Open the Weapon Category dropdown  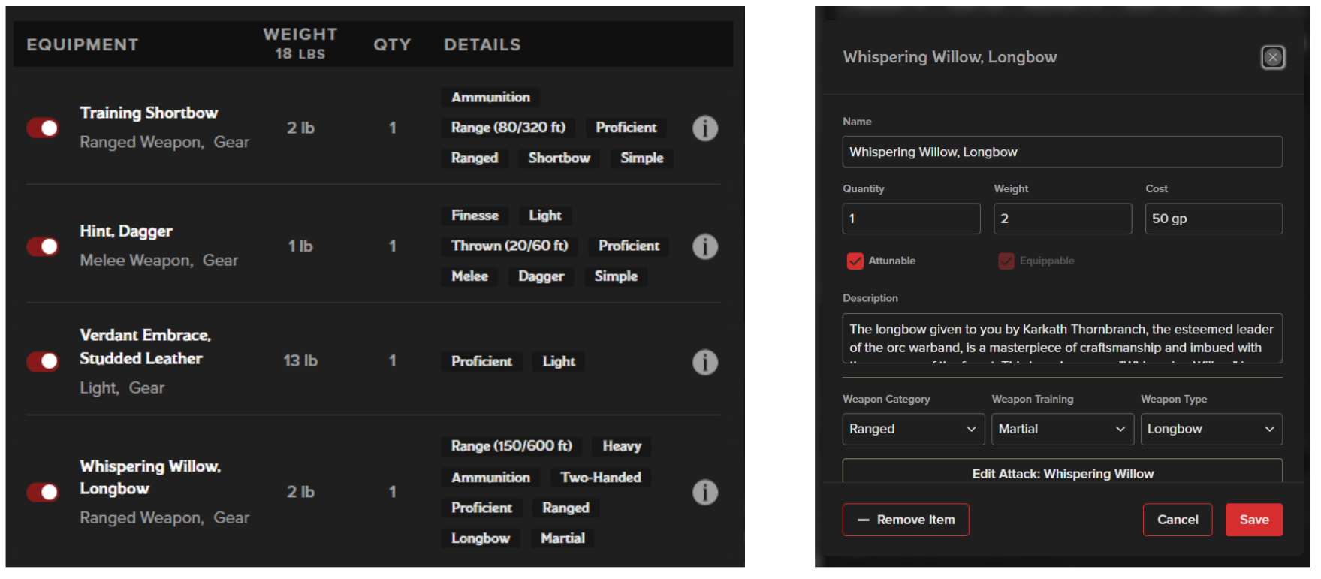pos(912,430)
